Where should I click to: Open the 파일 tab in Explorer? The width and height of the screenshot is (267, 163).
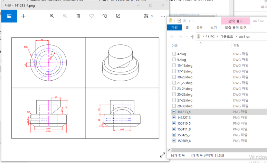coord(174,28)
